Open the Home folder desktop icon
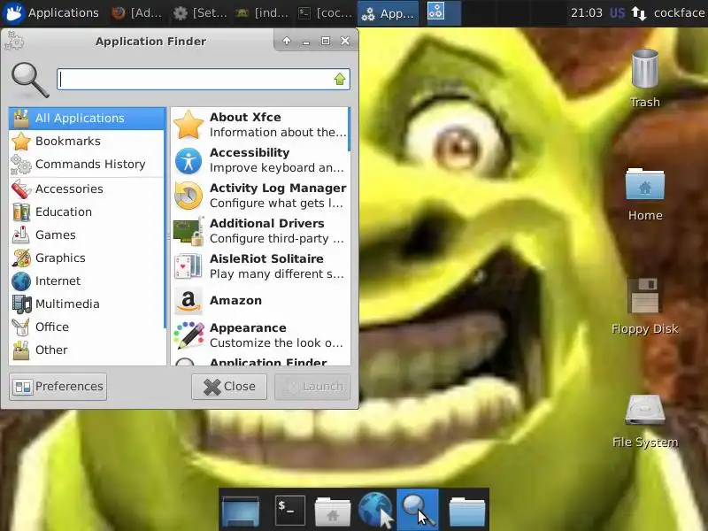 (645, 194)
